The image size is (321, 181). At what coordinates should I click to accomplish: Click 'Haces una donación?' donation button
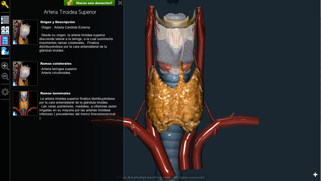89,3
